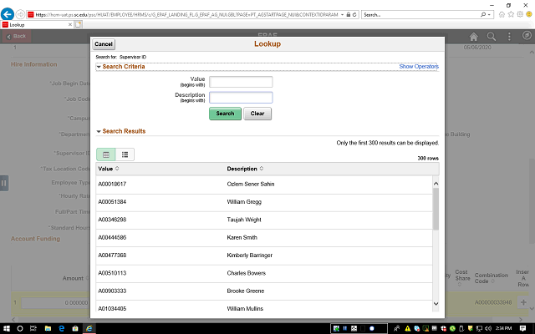
Task: Click the PeopleSoft header search icon
Action: coord(492,37)
